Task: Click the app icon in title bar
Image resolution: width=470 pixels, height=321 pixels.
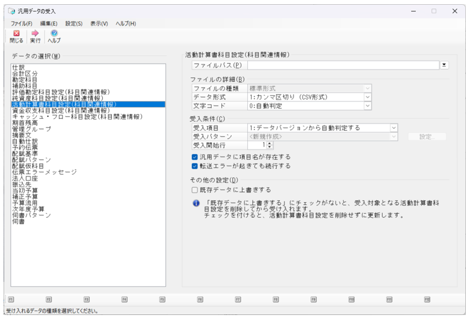Action: point(11,11)
